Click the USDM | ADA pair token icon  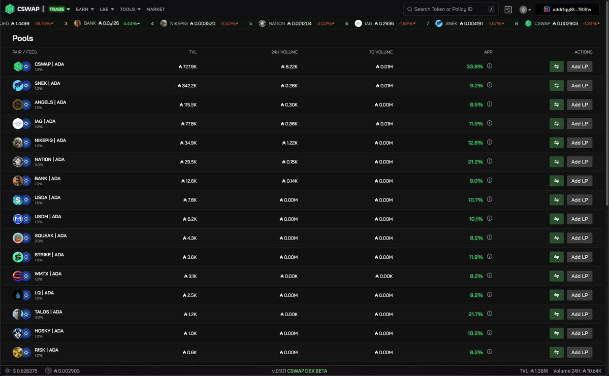pyautogui.click(x=21, y=219)
